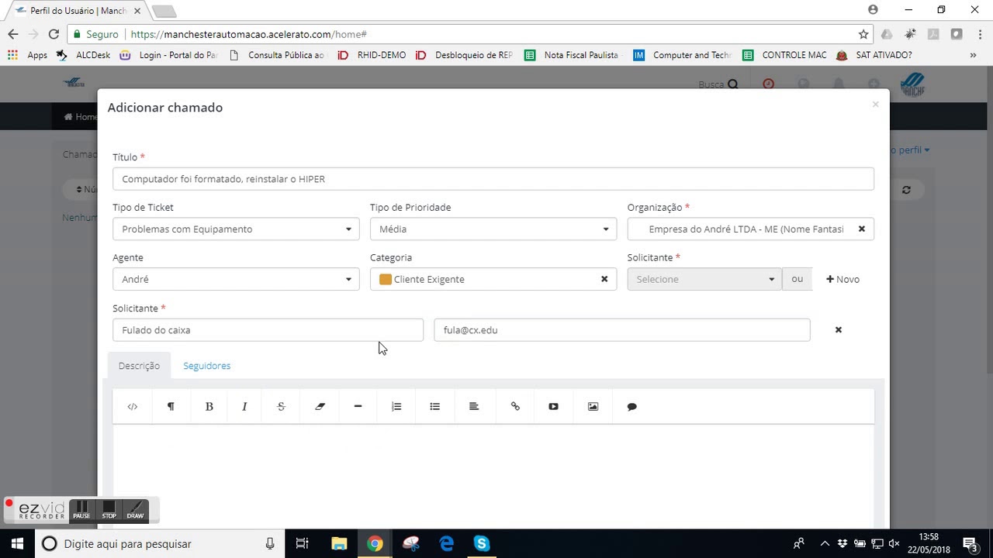993x558 pixels.
Task: Click the browser address bar URL
Action: pos(248,34)
